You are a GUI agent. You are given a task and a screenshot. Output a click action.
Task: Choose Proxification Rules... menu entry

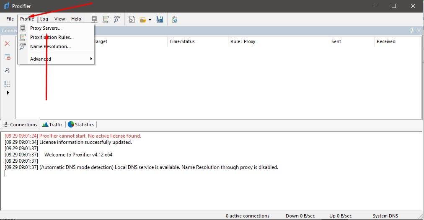[x=56, y=37]
